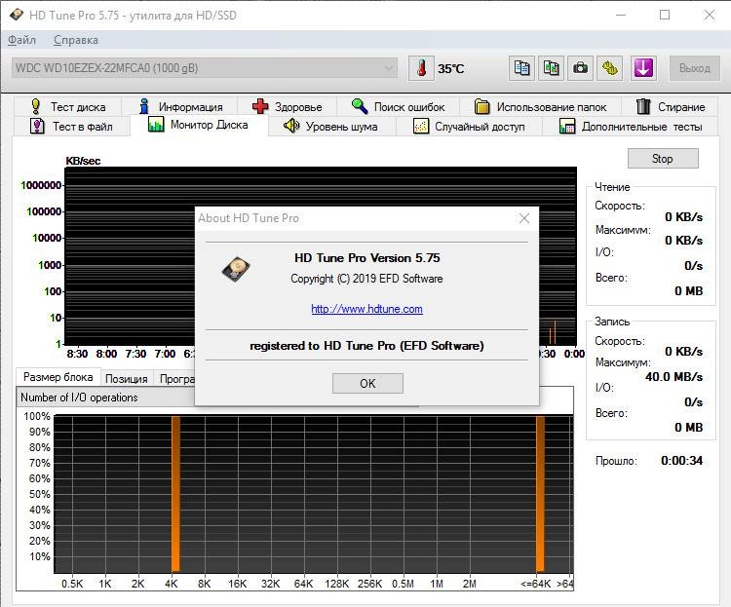Click the Чтение group label
731x607 pixels.
[x=612, y=187]
